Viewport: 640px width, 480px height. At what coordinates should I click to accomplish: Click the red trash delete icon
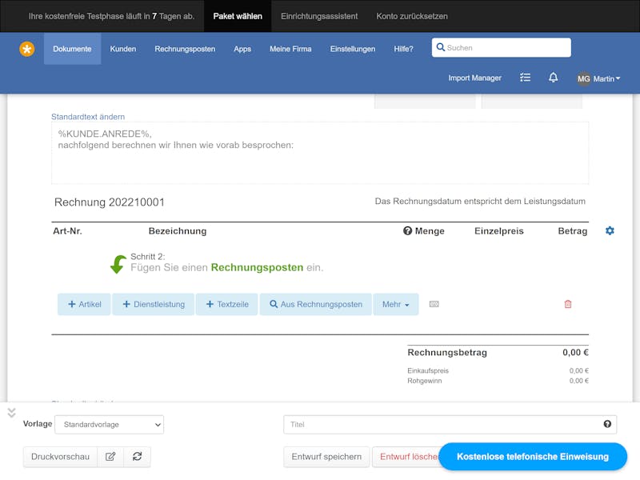tap(568, 304)
